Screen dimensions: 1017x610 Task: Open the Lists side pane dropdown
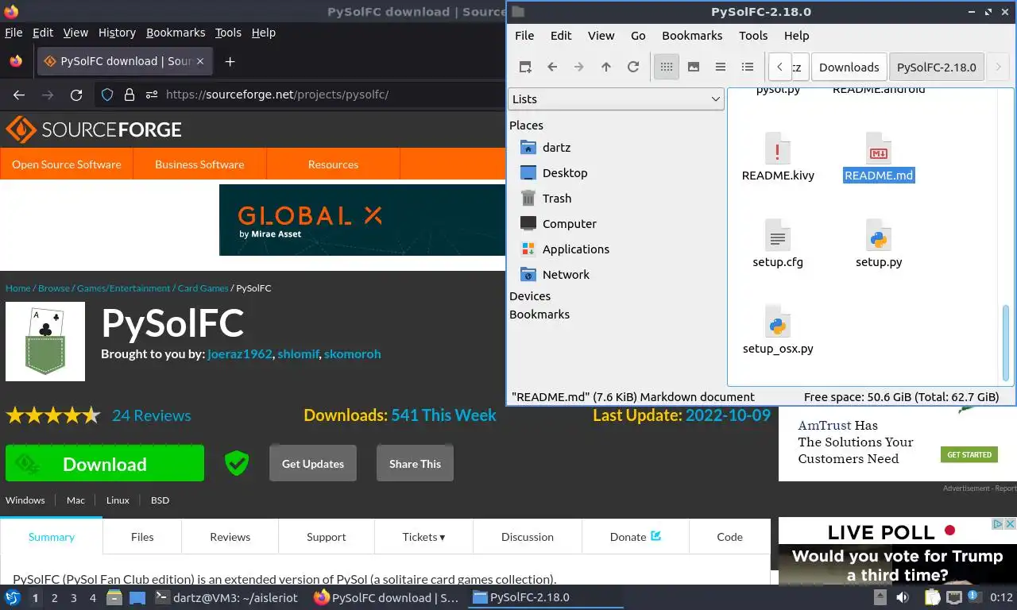click(615, 98)
